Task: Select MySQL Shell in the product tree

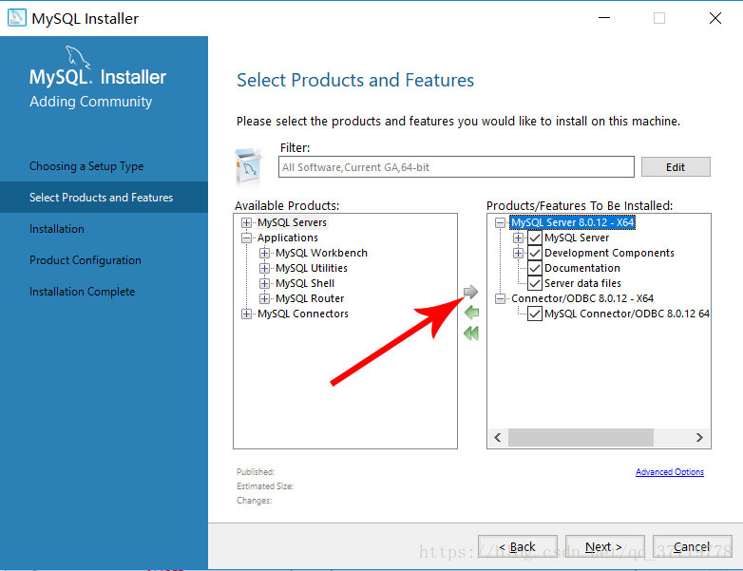Action: tap(305, 283)
